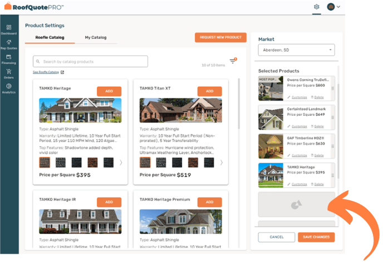Customize Owens Corning TruDefinition product
This screenshot has height=262, width=383.
tap(297, 97)
